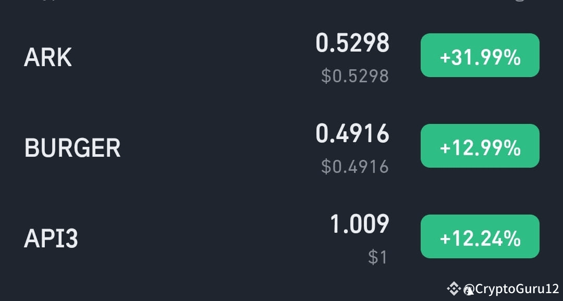Open the BURGER market row
The width and height of the screenshot is (563, 301).
[x=209, y=147]
